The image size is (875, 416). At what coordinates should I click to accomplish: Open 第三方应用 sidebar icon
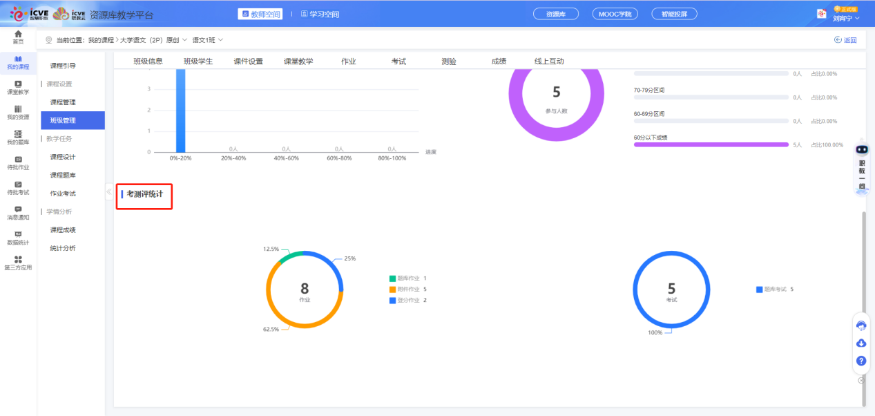(x=18, y=263)
